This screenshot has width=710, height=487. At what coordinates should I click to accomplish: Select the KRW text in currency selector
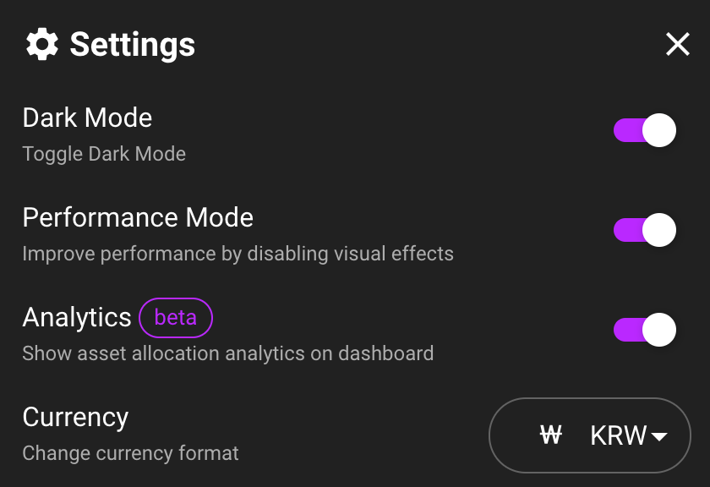pyautogui.click(x=619, y=435)
